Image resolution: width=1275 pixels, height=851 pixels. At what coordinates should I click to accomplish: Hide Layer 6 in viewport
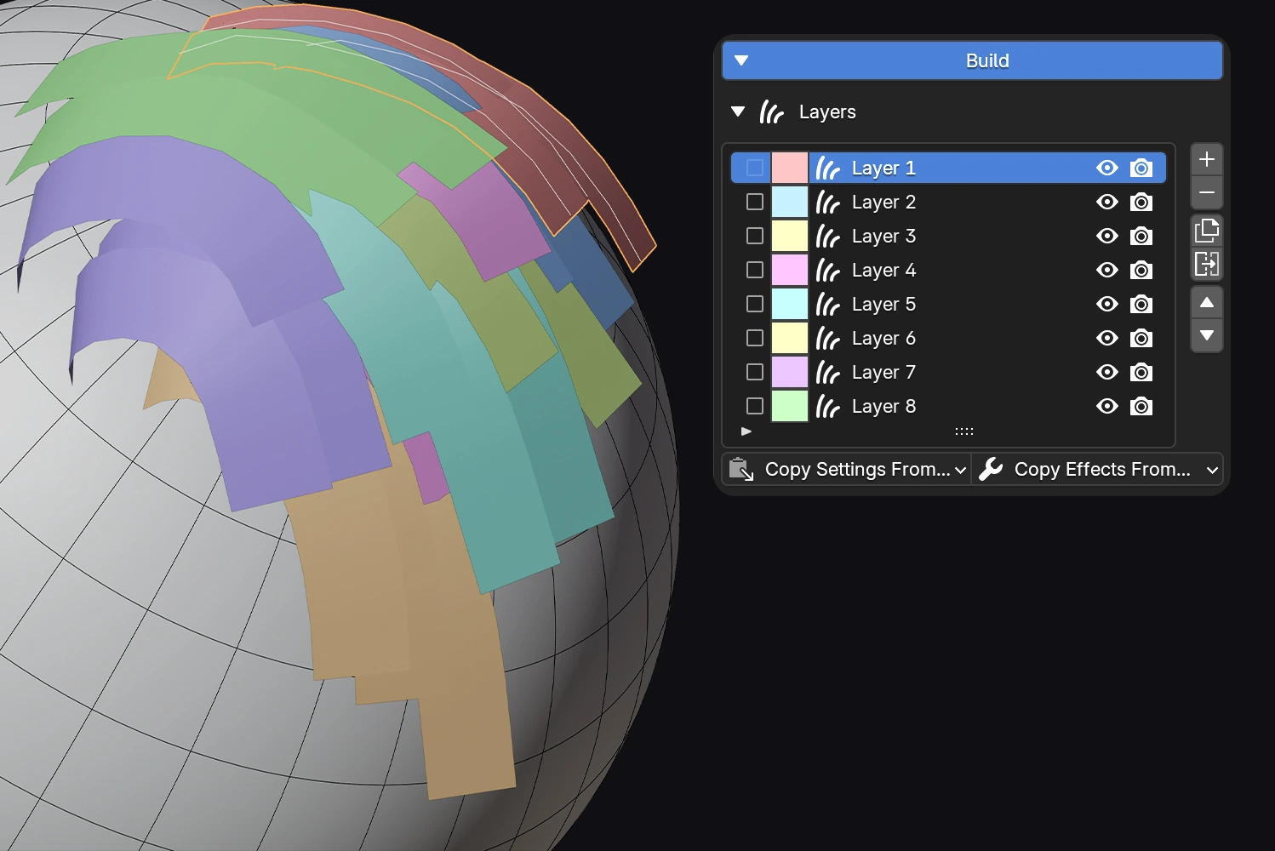1107,338
